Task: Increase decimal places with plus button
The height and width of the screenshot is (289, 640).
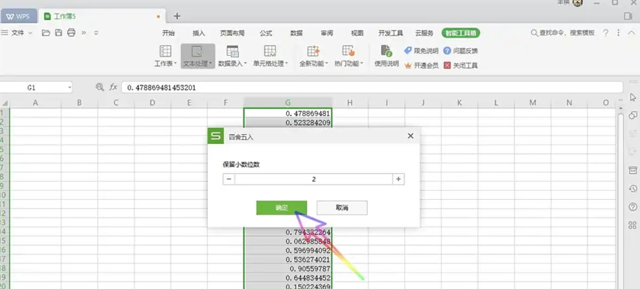Action: coord(399,179)
